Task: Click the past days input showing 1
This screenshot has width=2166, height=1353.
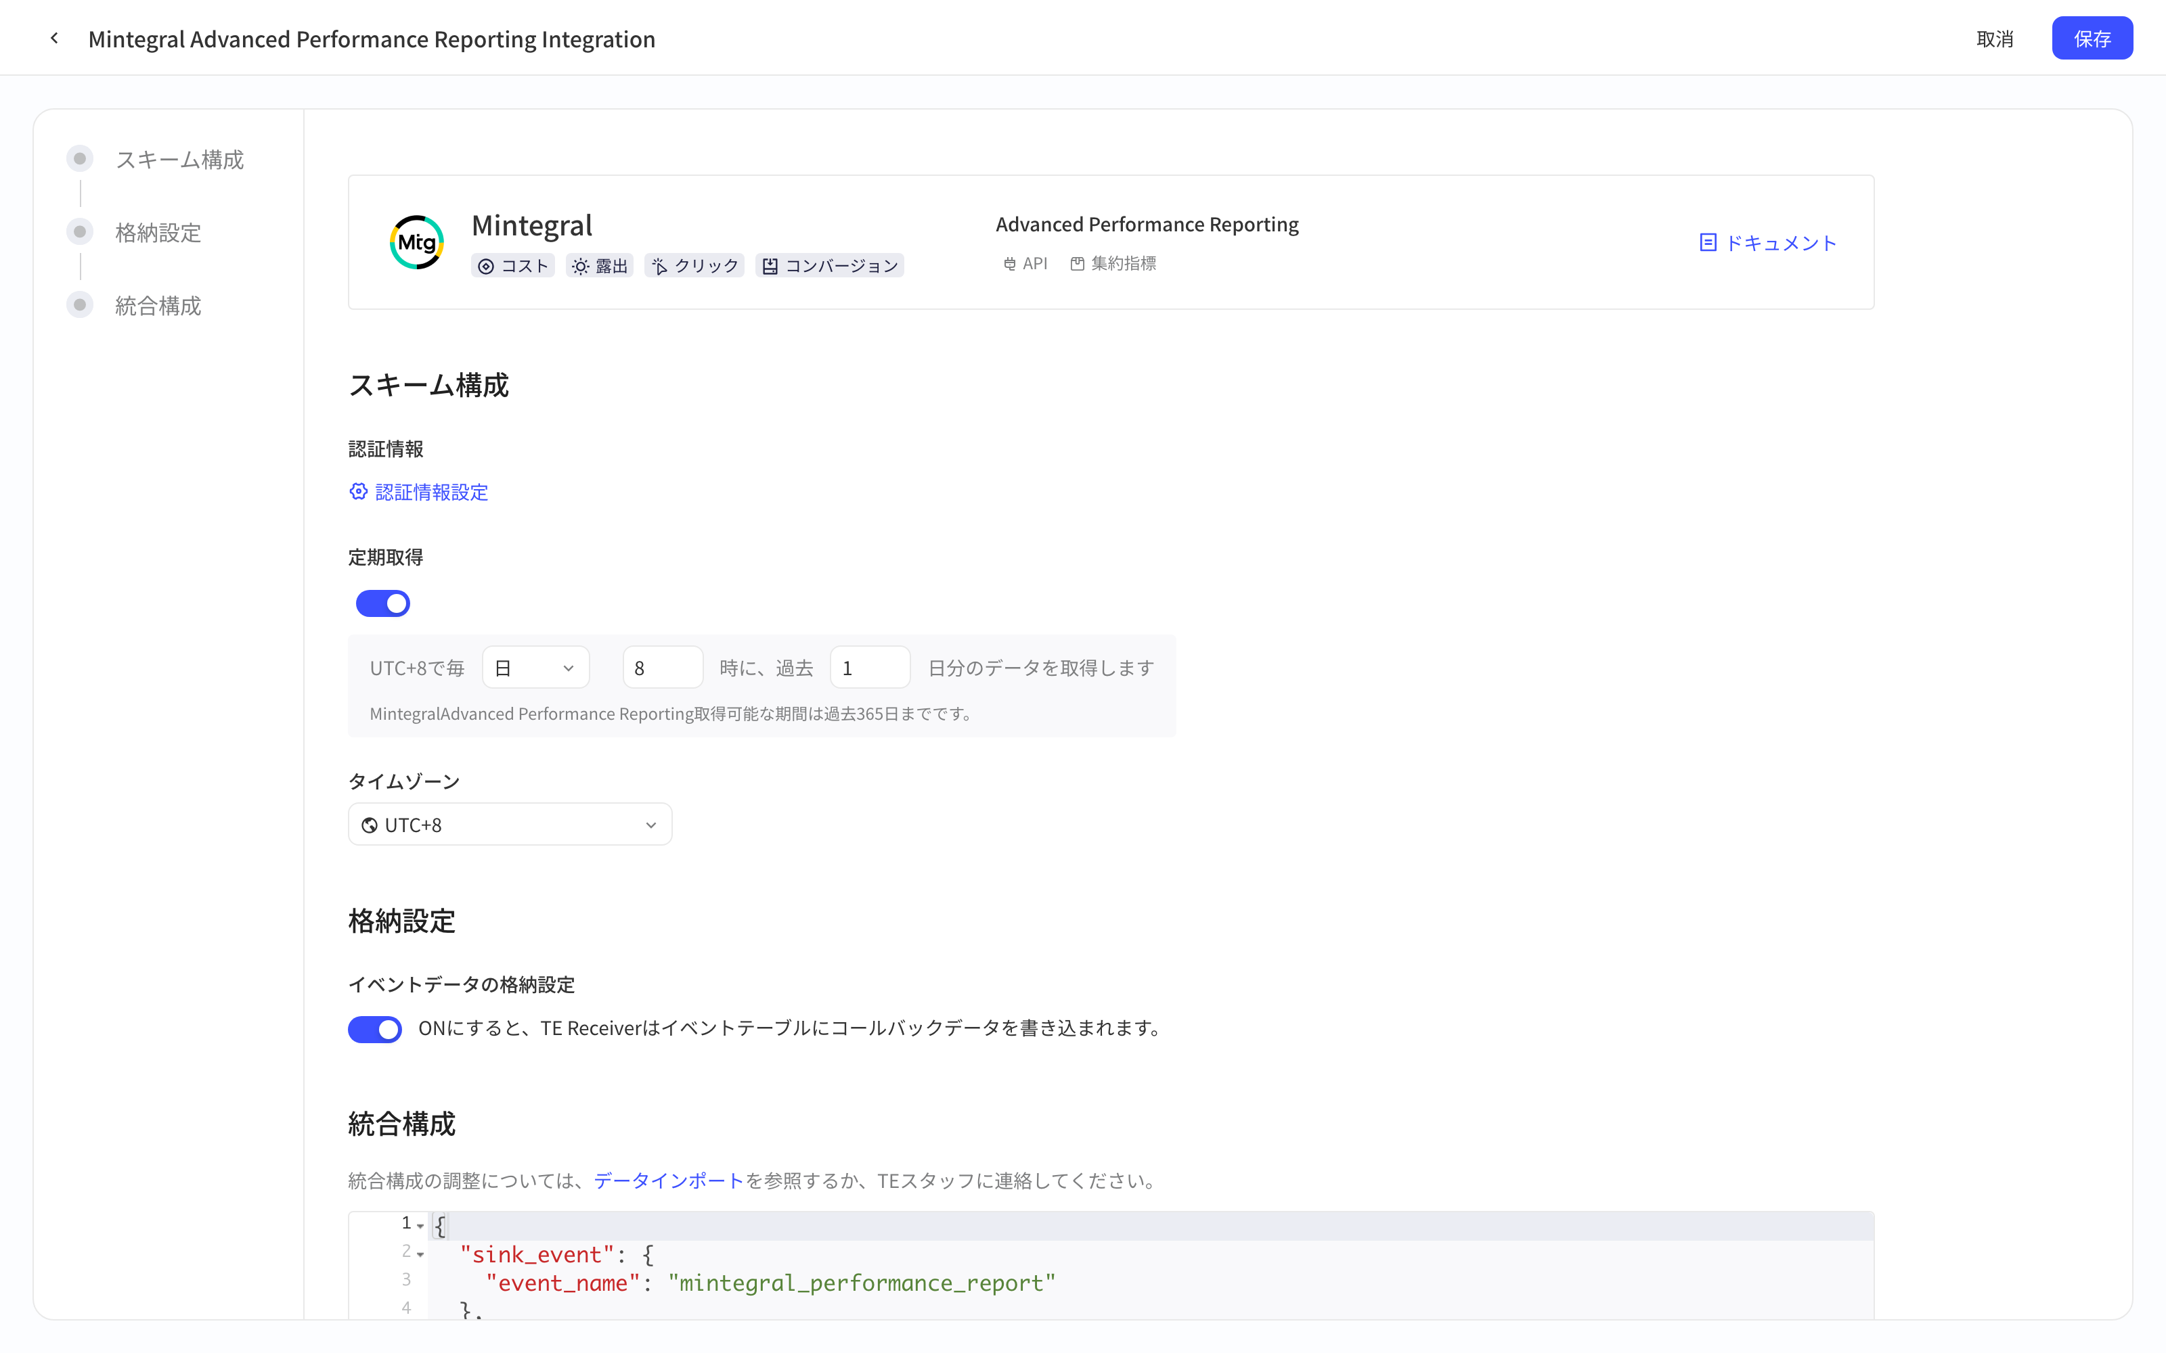Action: 870,668
